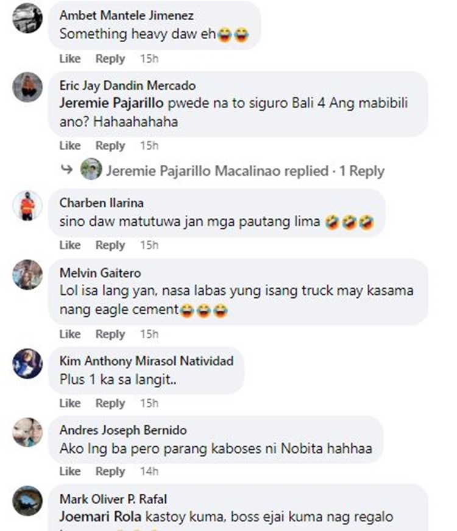Reply to Eric Jay Dandin Mercado's comment

pyautogui.click(x=110, y=146)
